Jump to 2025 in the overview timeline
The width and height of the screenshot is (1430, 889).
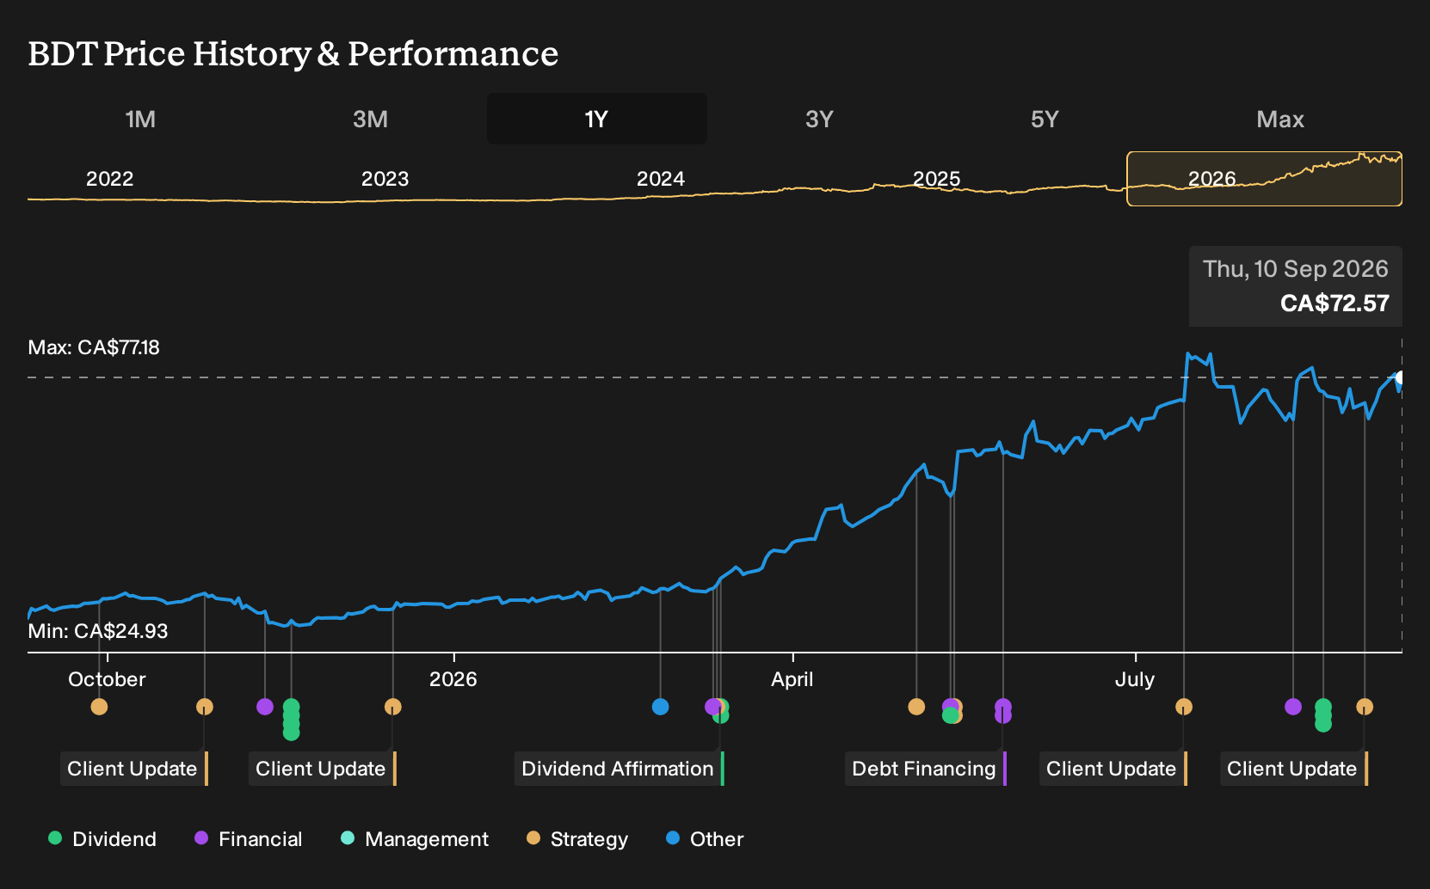click(936, 179)
